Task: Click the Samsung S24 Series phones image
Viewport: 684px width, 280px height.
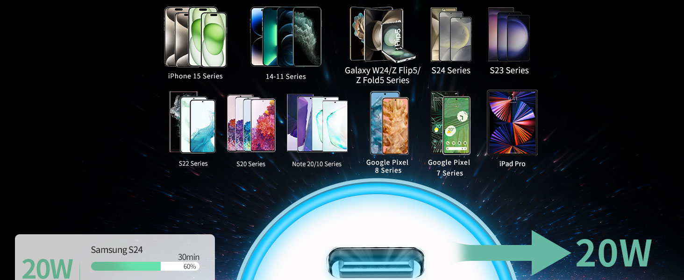Action: tap(451, 35)
